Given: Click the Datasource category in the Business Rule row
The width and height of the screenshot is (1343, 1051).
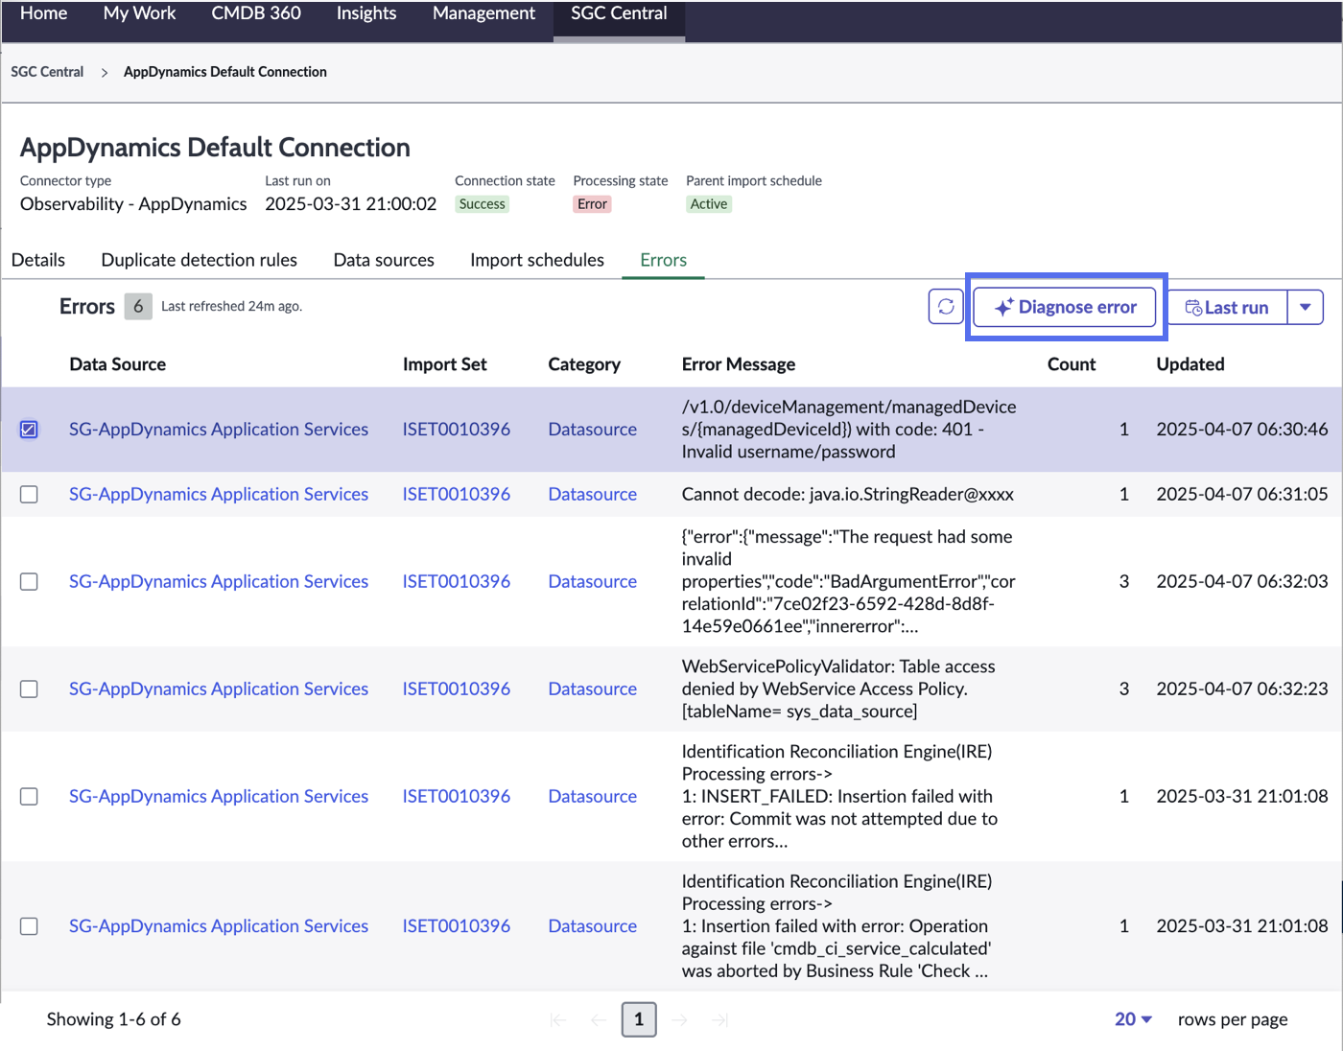Looking at the screenshot, I should 593,926.
